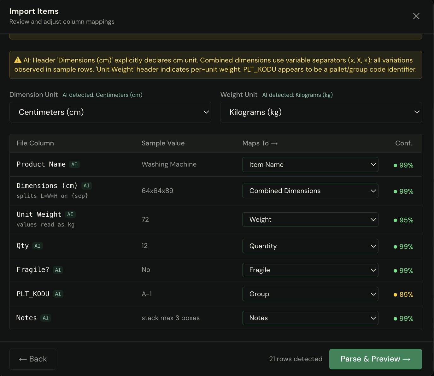Click Parse & Preview button
Screen dimensions: 434x376
click(x=376, y=359)
